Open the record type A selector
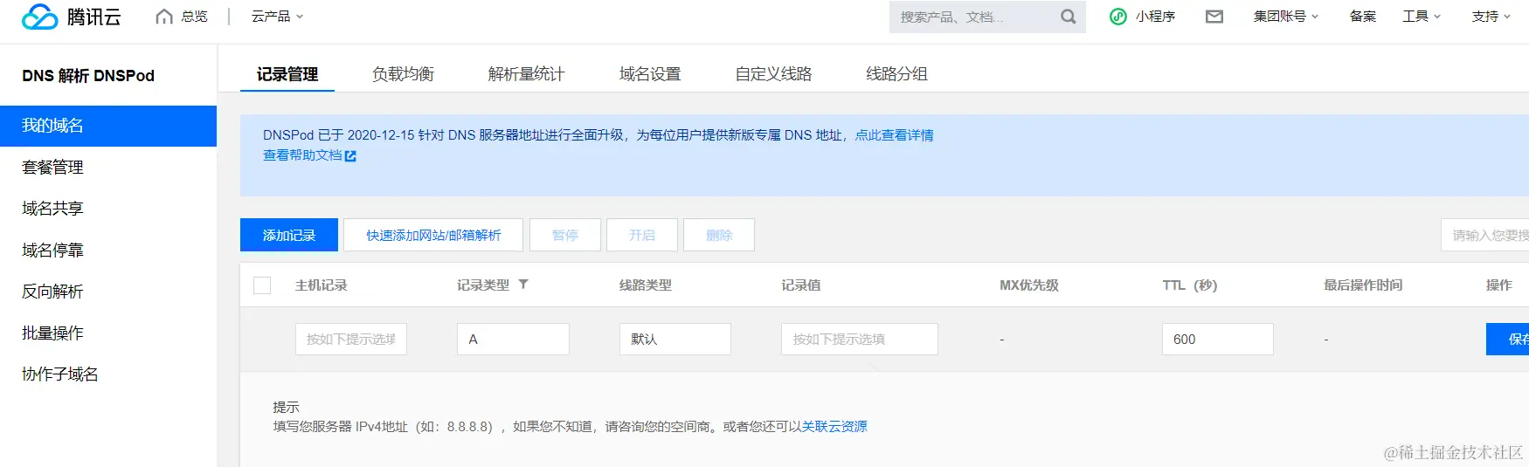The width and height of the screenshot is (1529, 467). pyautogui.click(x=513, y=339)
